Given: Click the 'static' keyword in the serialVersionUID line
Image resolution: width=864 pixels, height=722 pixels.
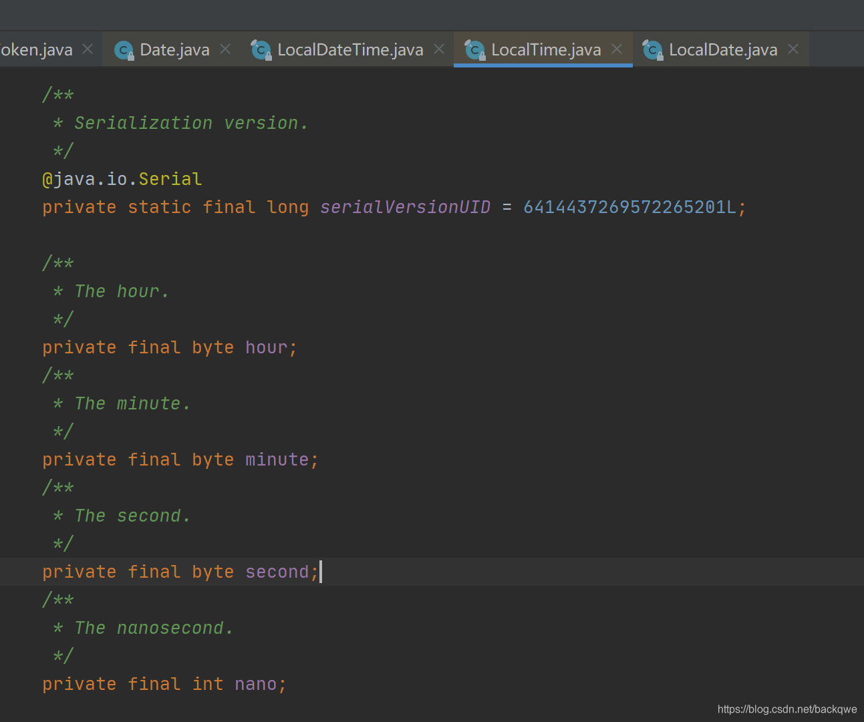Looking at the screenshot, I should click(x=160, y=207).
